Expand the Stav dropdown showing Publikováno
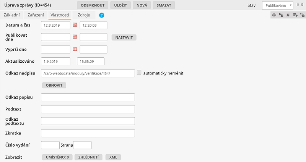Screen dimensions: 306x162 point(277,5)
